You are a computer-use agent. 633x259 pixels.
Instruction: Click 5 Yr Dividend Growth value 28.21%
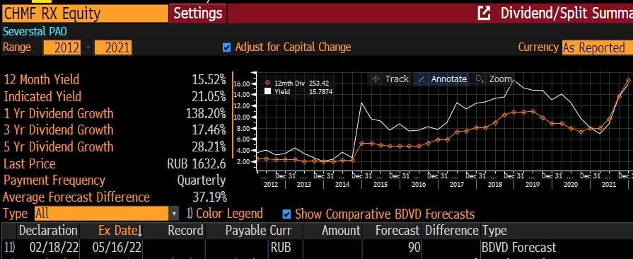pos(209,146)
